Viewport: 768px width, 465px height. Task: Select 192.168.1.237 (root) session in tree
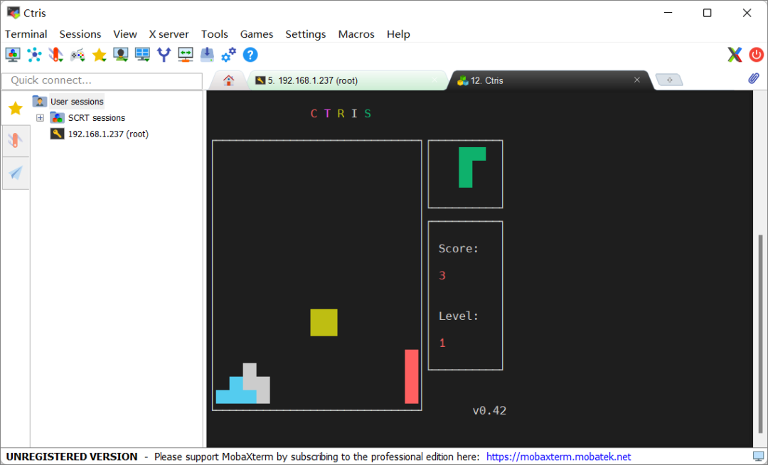[x=100, y=134]
